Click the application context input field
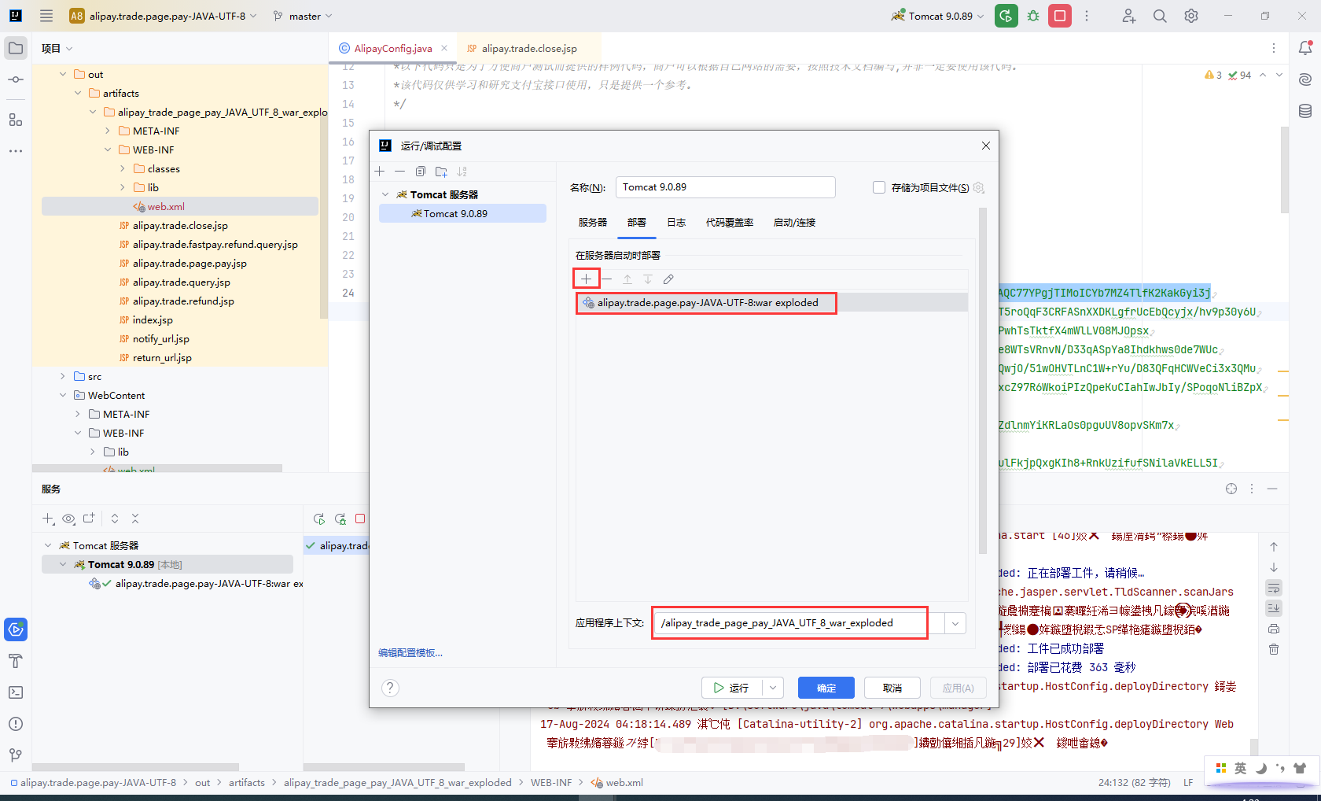The height and width of the screenshot is (801, 1321). (798, 623)
